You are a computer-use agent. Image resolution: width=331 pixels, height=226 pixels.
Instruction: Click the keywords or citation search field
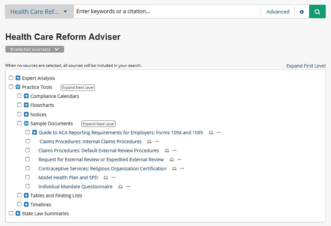(167, 12)
